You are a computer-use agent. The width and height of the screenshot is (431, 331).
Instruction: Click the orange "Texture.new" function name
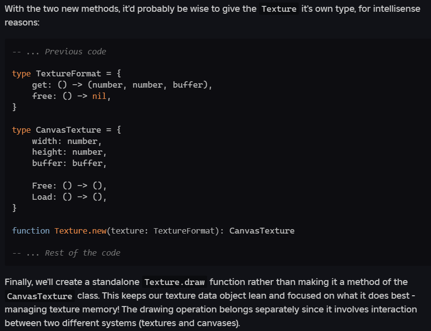80,231
